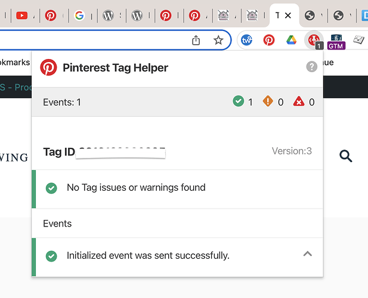368x298 pixels.
Task: Click the Google Drive extension icon
Action: click(291, 40)
